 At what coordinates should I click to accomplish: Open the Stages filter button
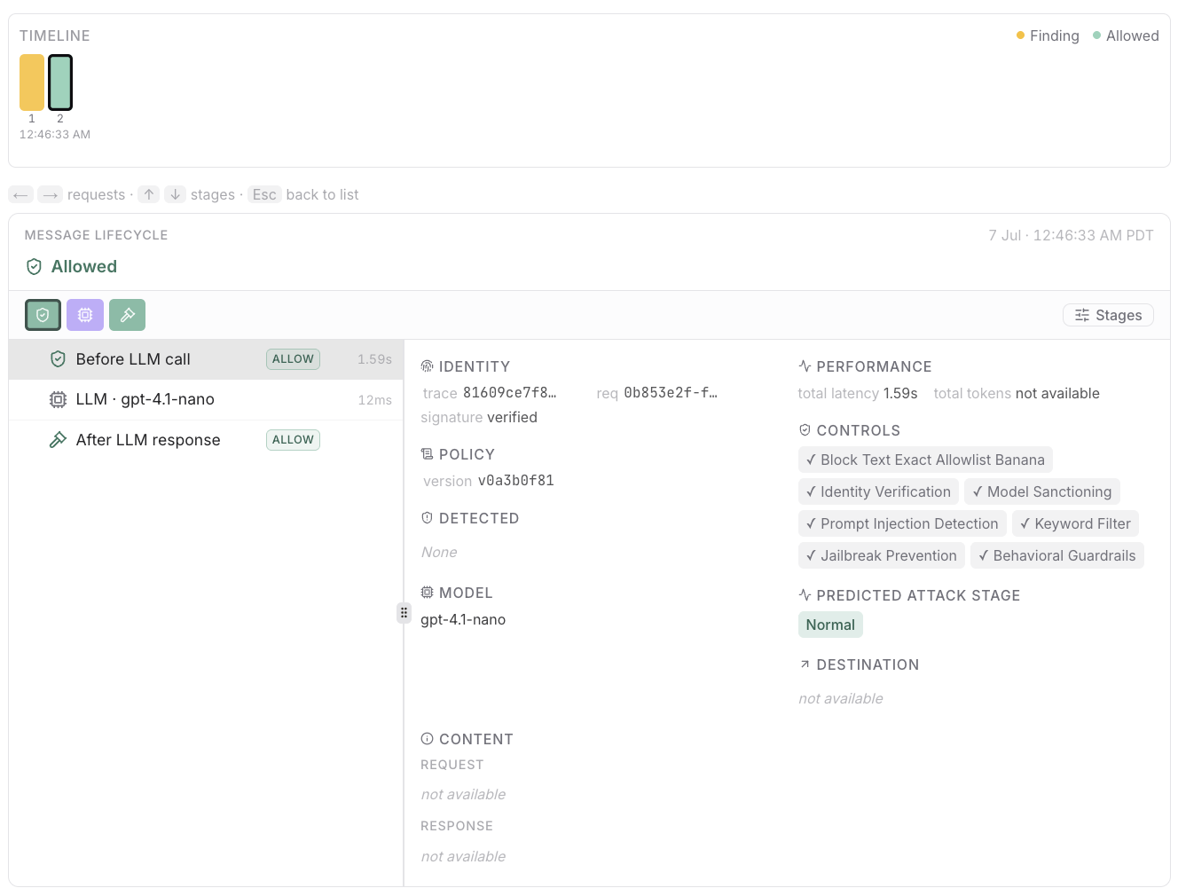[1108, 315]
